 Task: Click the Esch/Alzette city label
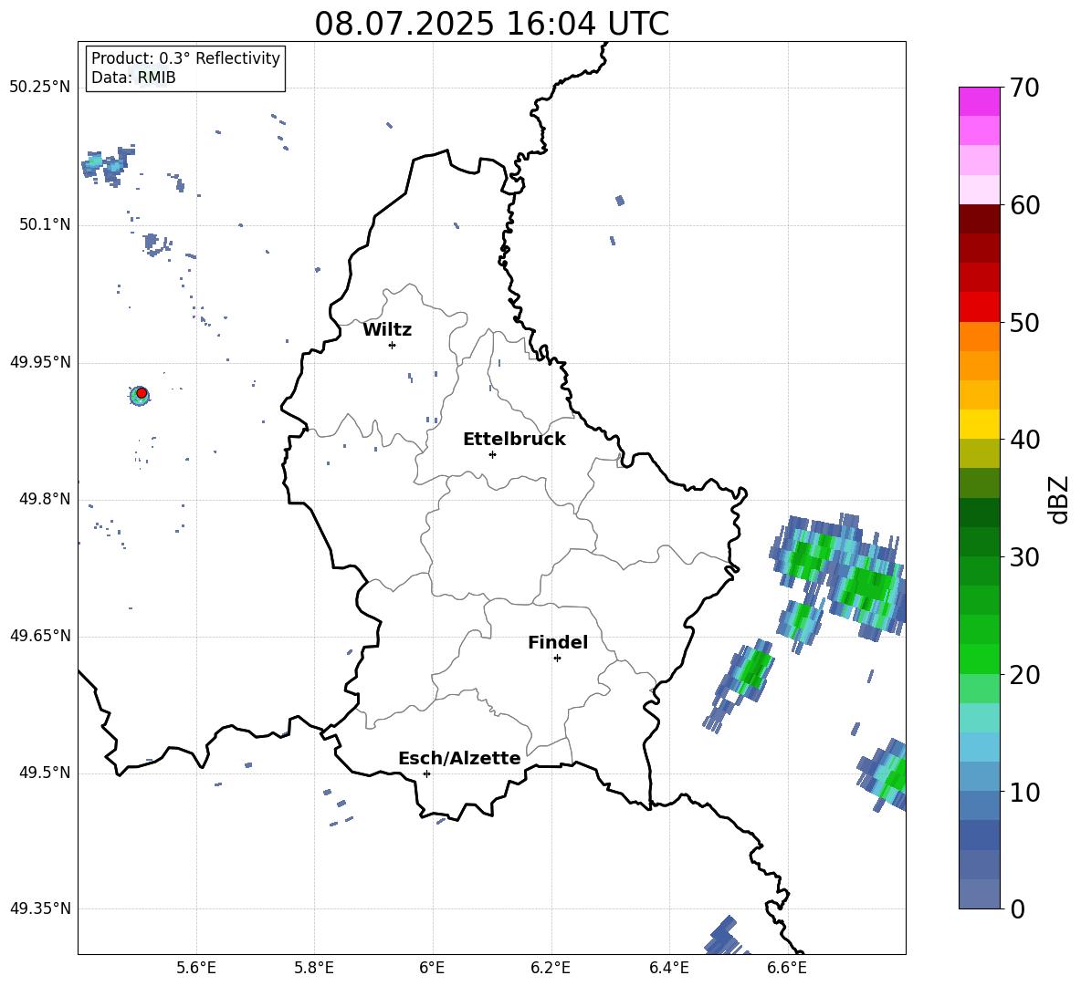pos(459,758)
